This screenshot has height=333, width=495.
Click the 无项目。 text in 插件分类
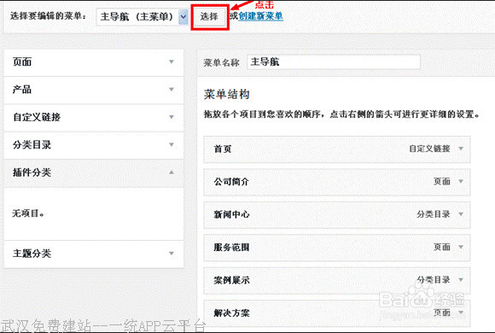[28, 213]
